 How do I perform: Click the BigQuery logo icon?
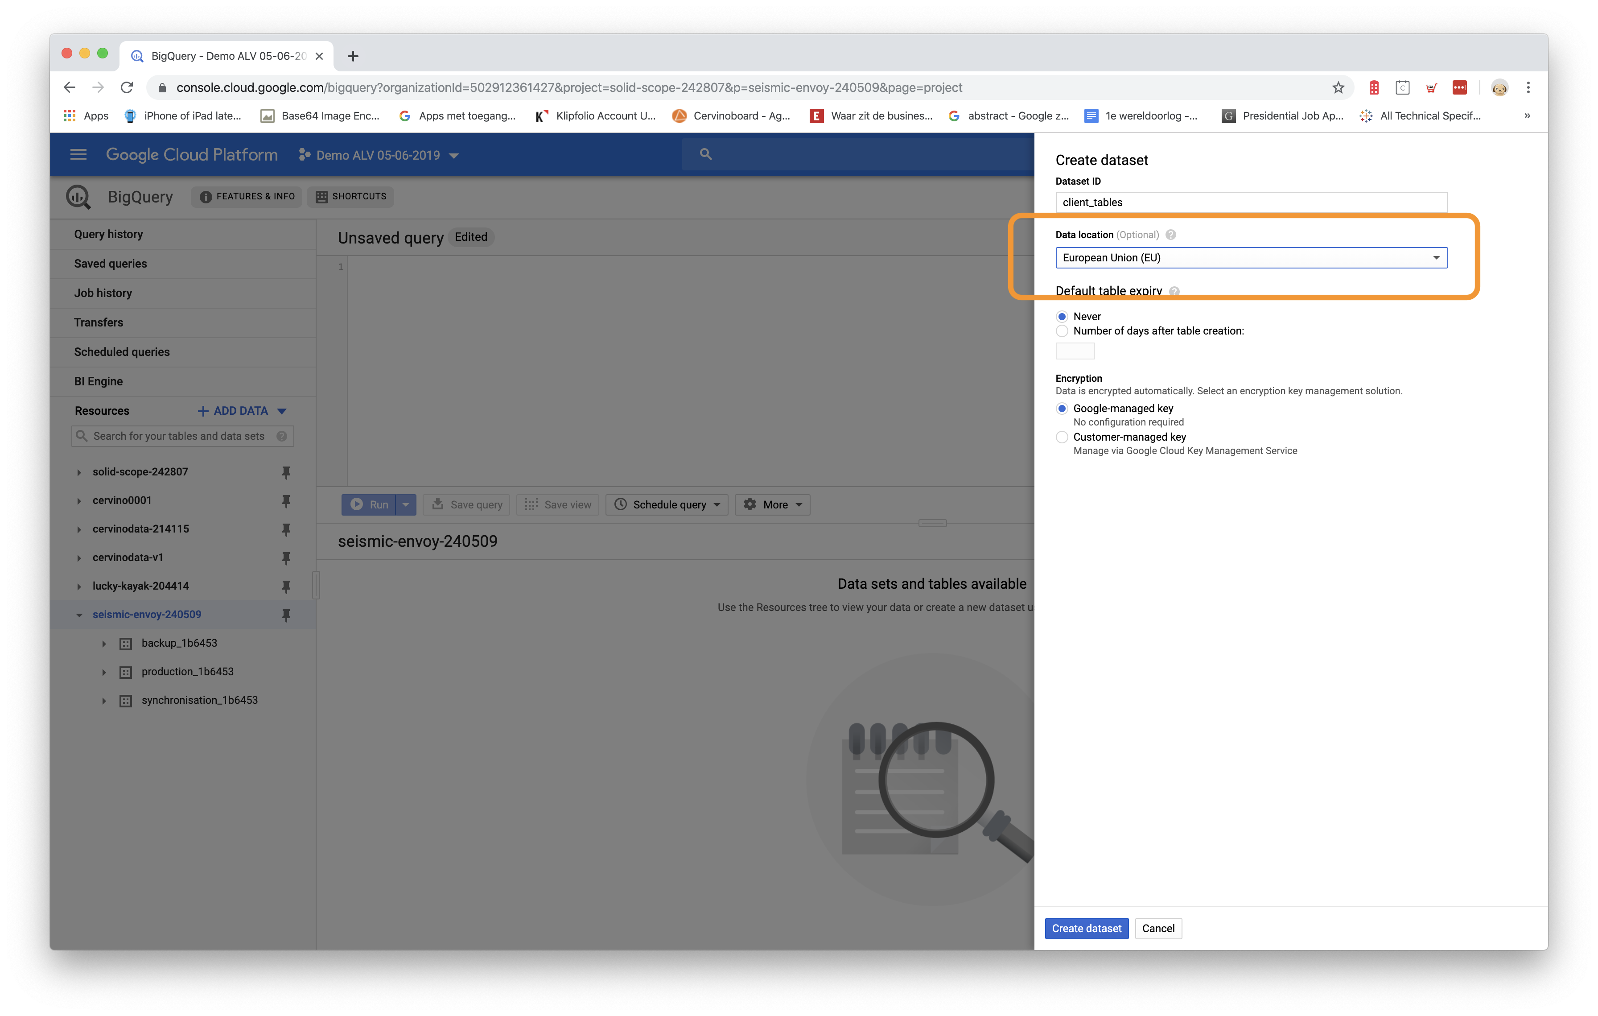[x=78, y=197]
